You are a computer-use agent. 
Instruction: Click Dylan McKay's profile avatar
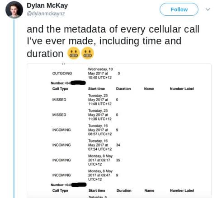click(x=14, y=10)
